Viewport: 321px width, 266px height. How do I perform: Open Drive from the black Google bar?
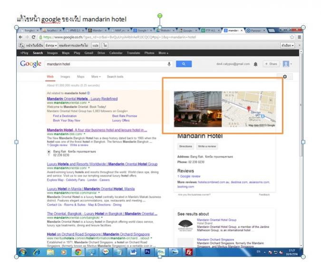pos(101,53)
